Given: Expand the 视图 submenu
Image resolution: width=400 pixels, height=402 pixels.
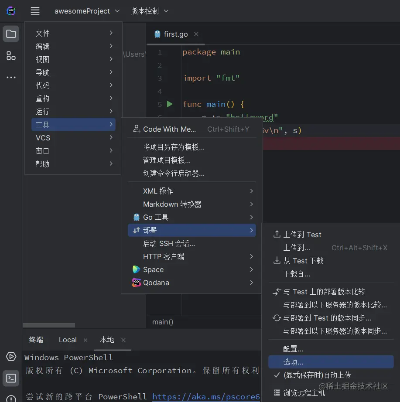Looking at the screenshot, I should click(x=73, y=59).
